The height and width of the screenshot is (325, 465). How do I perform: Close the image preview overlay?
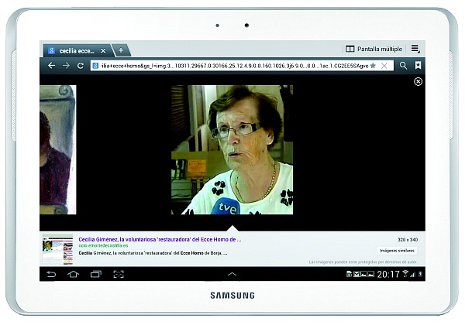point(418,81)
